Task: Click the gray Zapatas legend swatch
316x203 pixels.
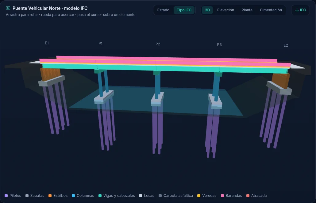Action: click(x=27, y=196)
